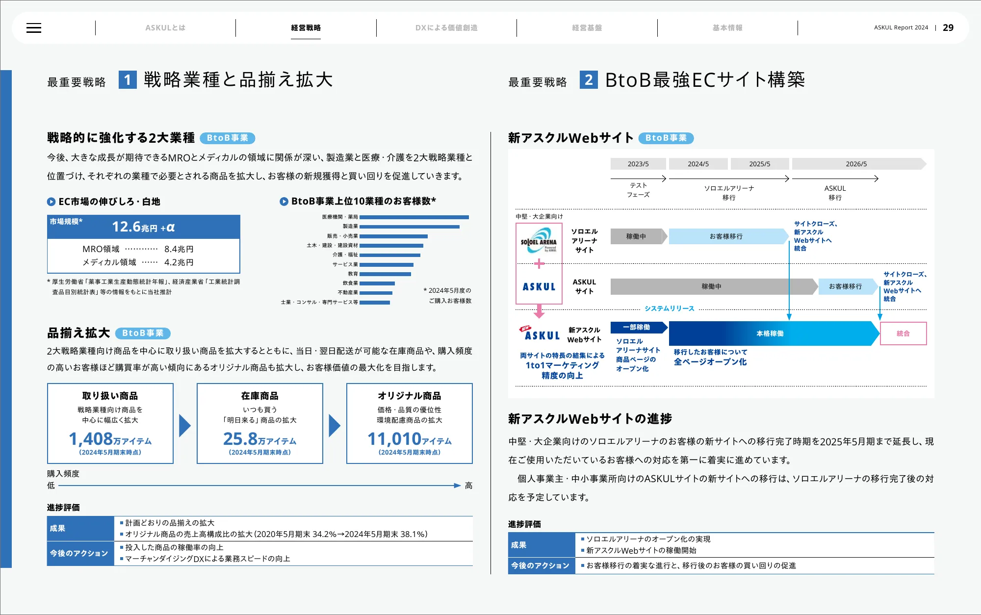This screenshot has height=615, width=981.
Task: Click the pink plus icon between logos
Action: pyautogui.click(x=539, y=264)
